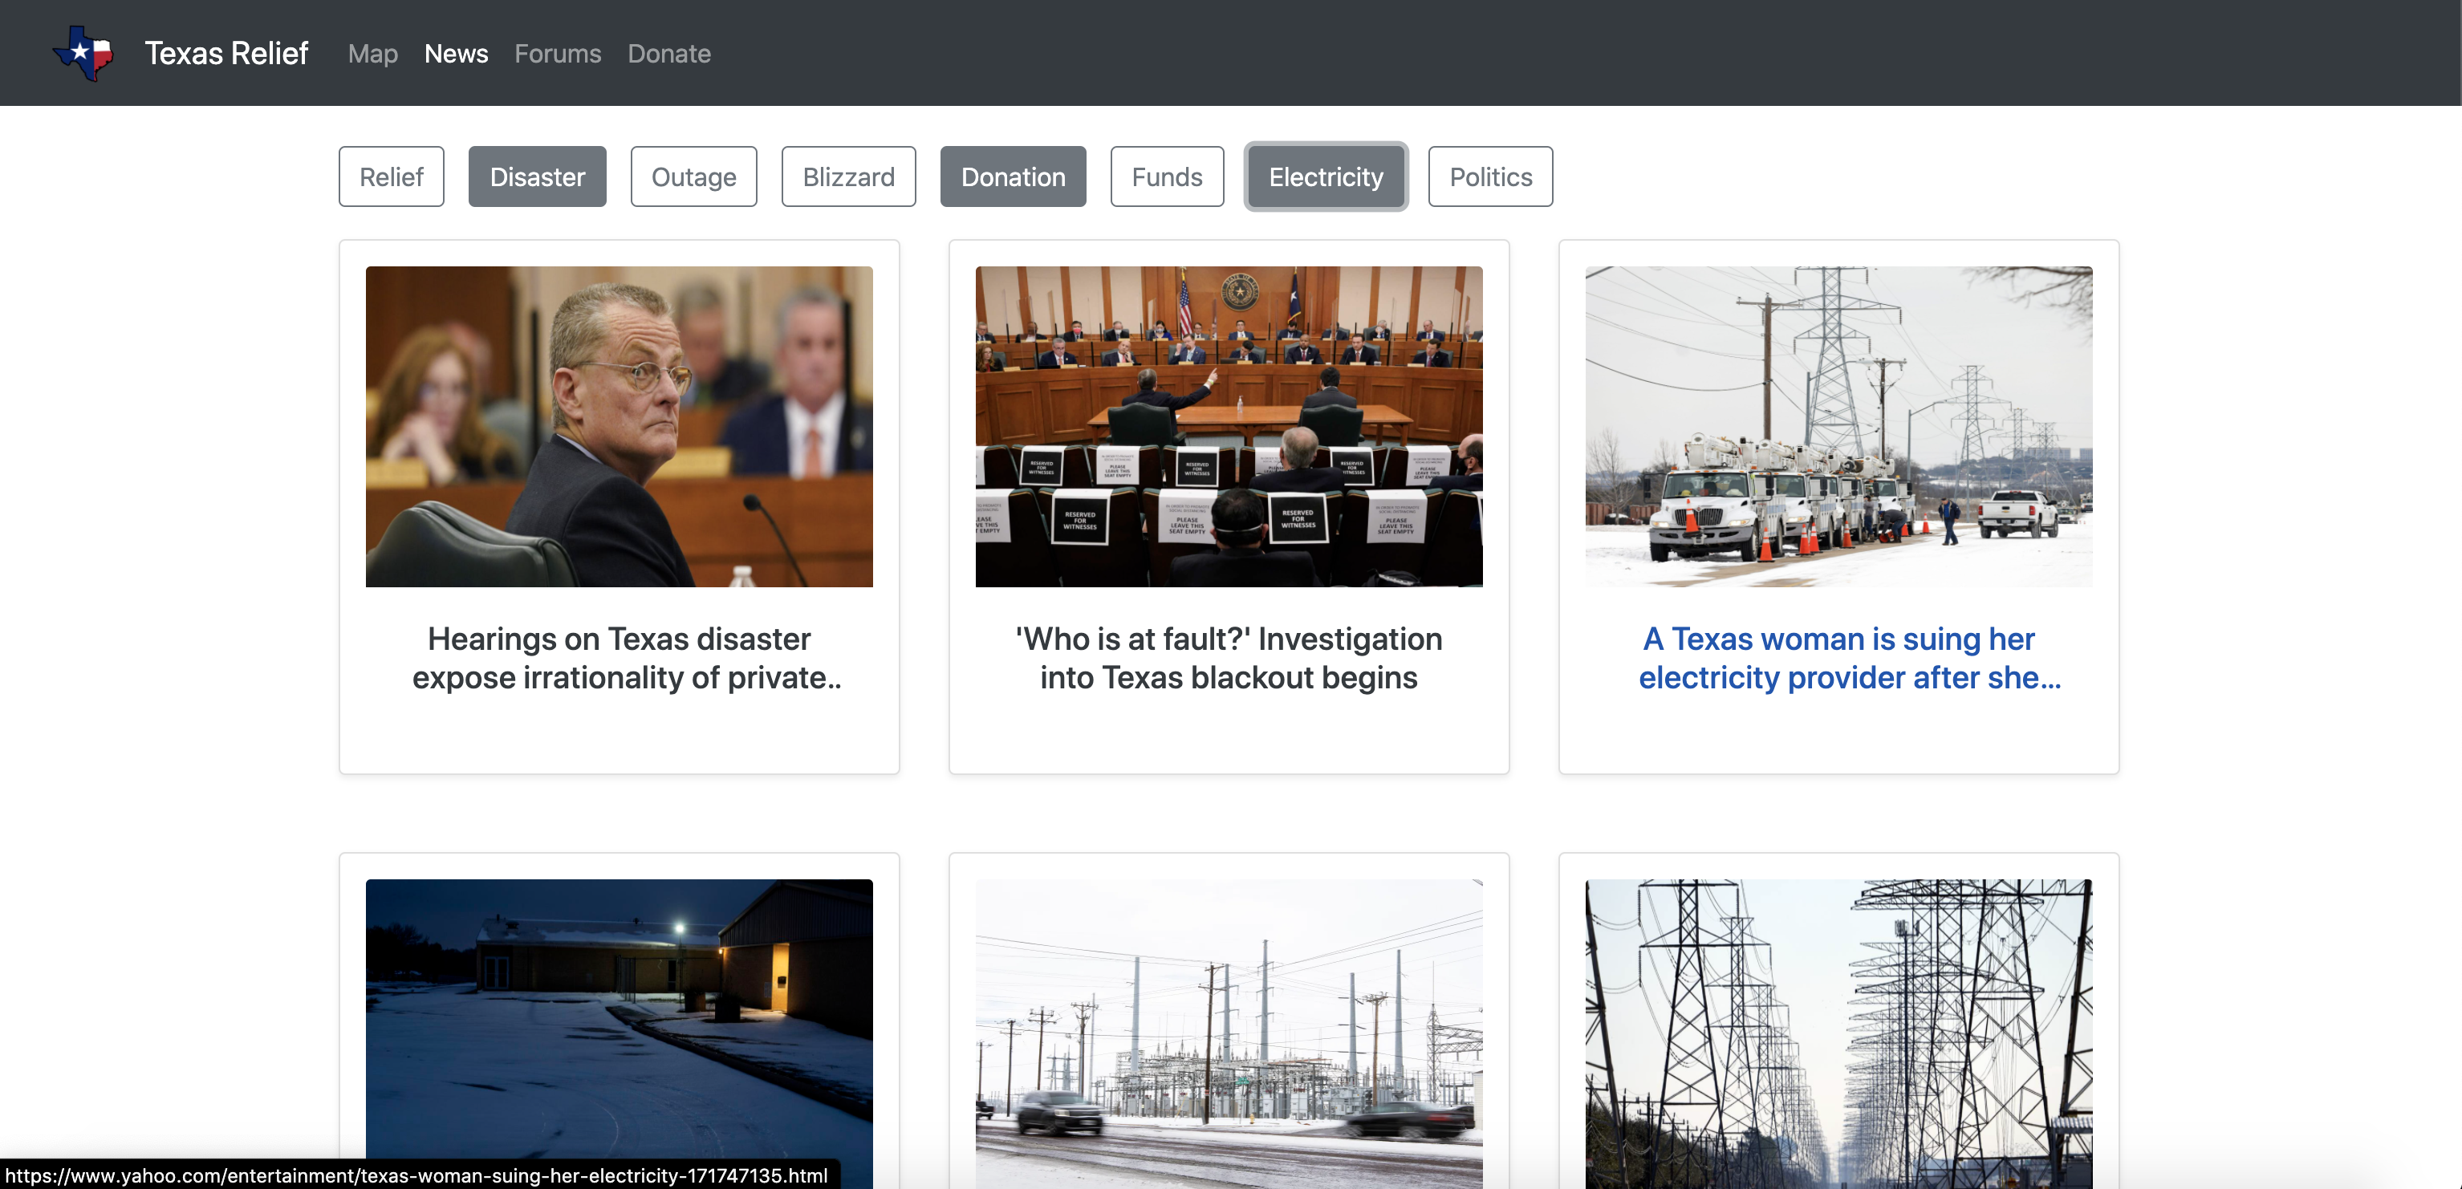
Task: Open the News nav item
Action: [x=456, y=54]
